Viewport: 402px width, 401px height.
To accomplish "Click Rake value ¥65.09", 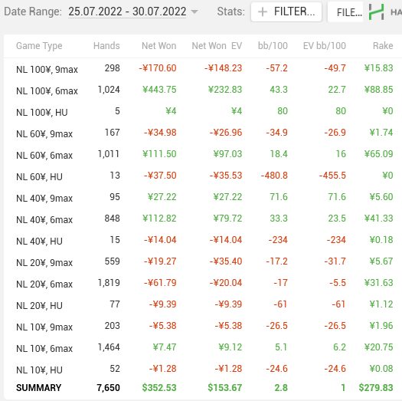I will click(x=379, y=154).
